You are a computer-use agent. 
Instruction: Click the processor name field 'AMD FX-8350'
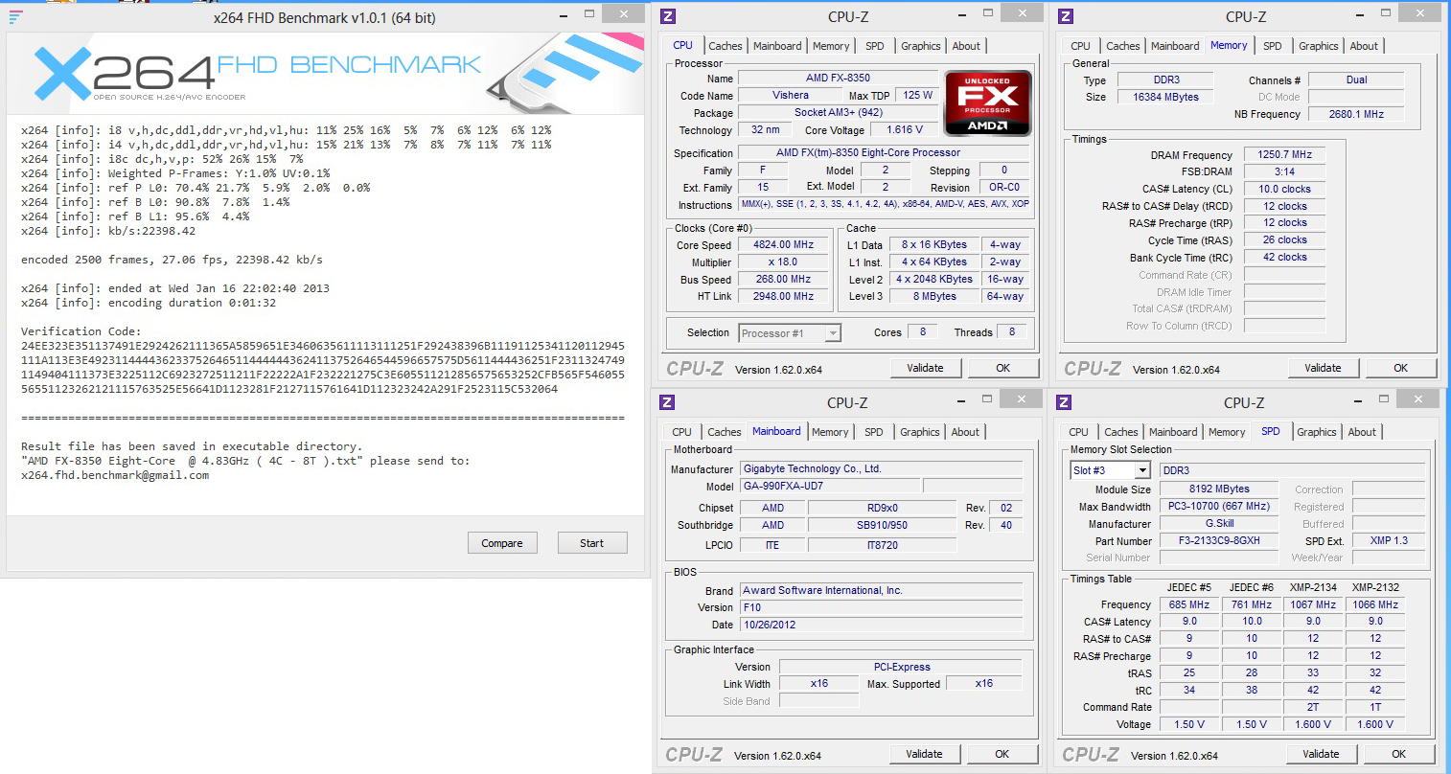[839, 78]
